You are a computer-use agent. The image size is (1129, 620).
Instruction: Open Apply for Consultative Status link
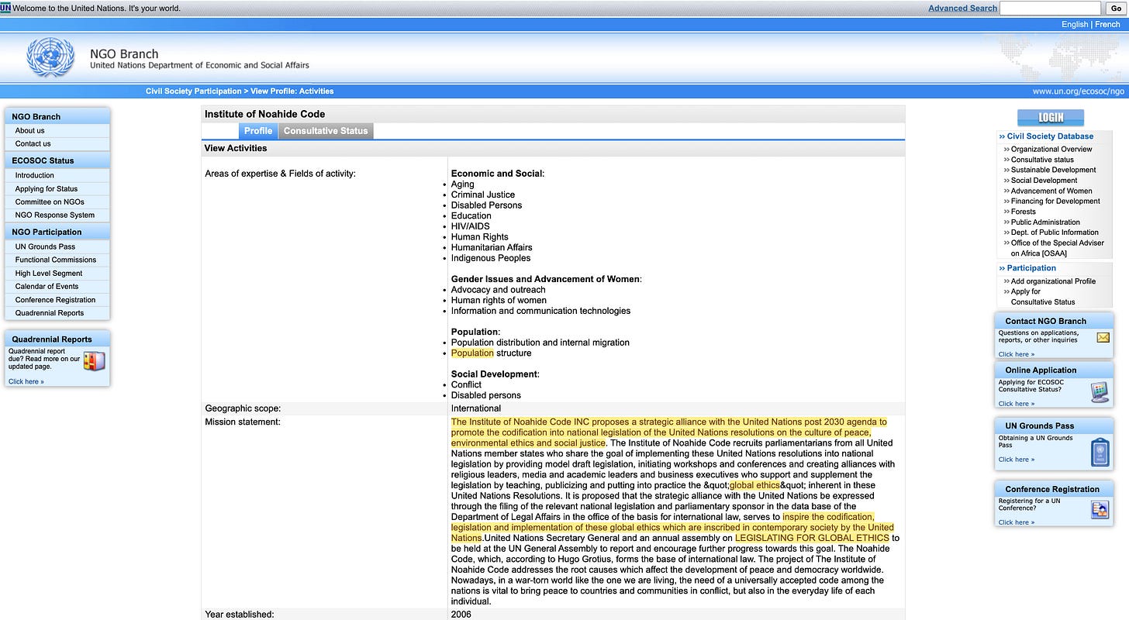(x=1043, y=297)
